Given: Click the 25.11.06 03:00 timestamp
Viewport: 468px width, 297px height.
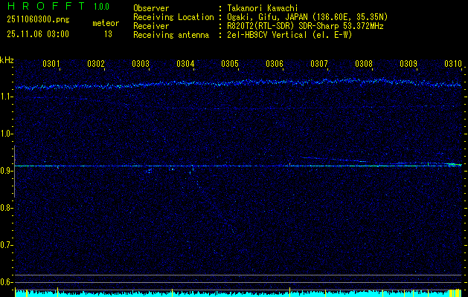Looking at the screenshot, I should 38,34.
